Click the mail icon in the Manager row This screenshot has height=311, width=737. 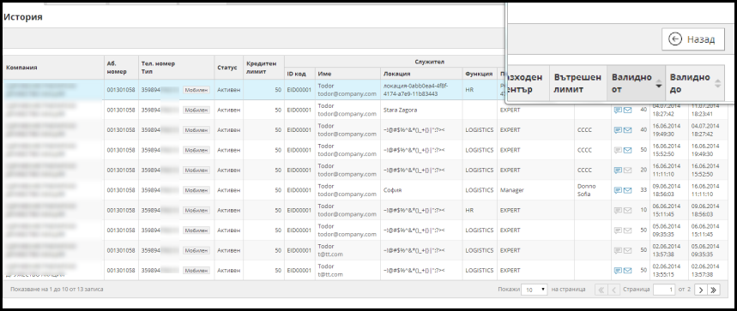pos(627,190)
